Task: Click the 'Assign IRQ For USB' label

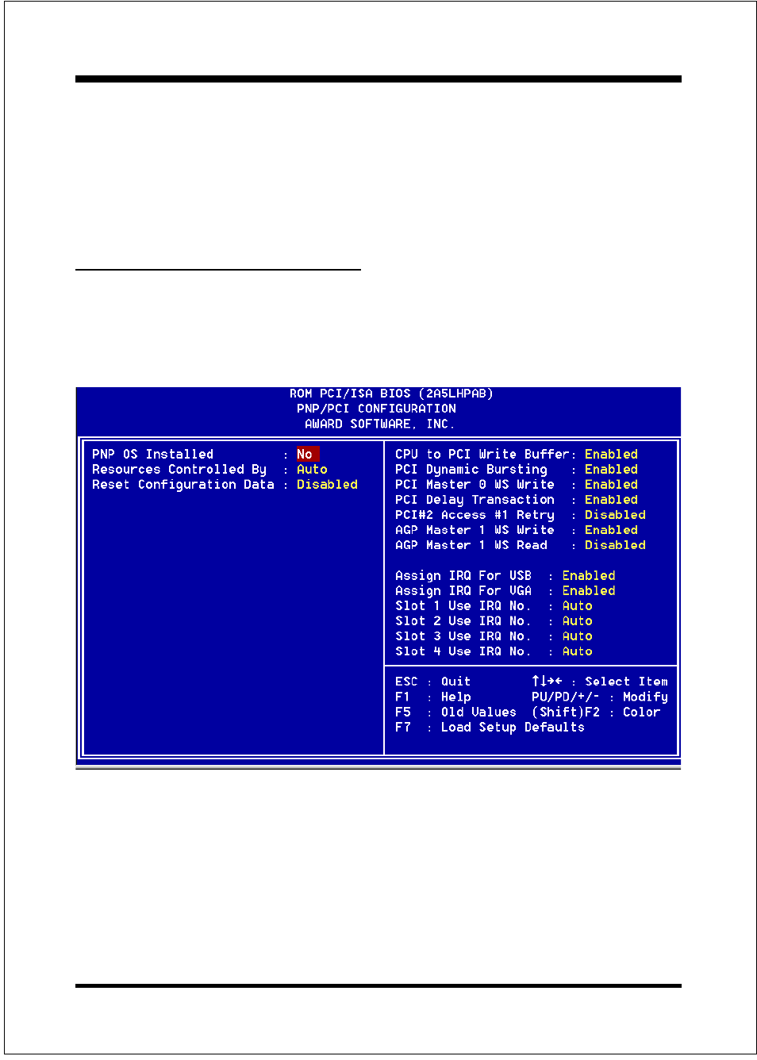Action: [x=463, y=575]
